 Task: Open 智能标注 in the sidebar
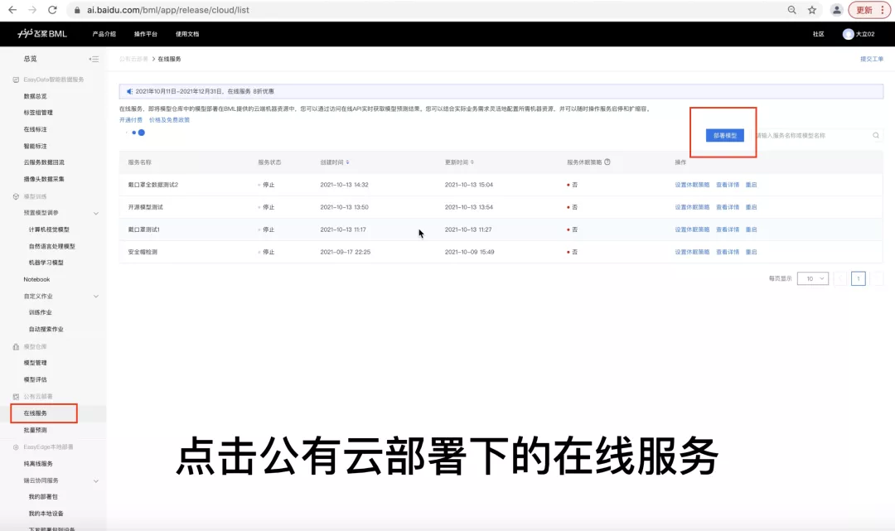coord(36,146)
